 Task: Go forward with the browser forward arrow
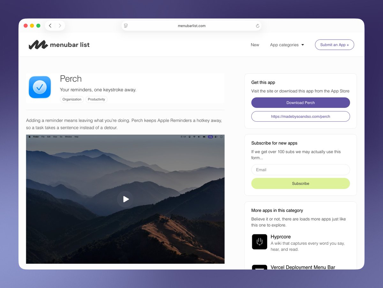[x=60, y=26]
